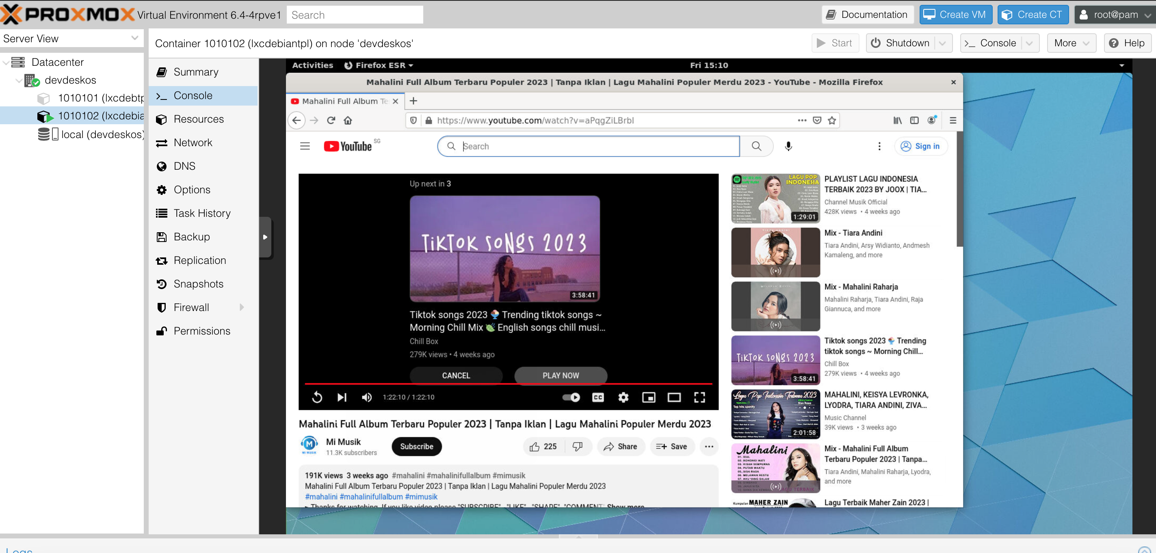Open the Summary panel tab
1156x553 pixels.
click(203, 72)
